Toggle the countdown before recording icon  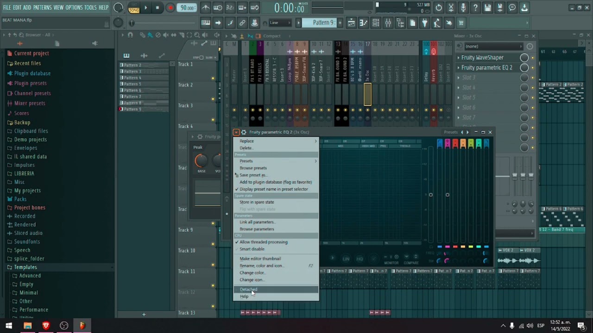click(230, 7)
